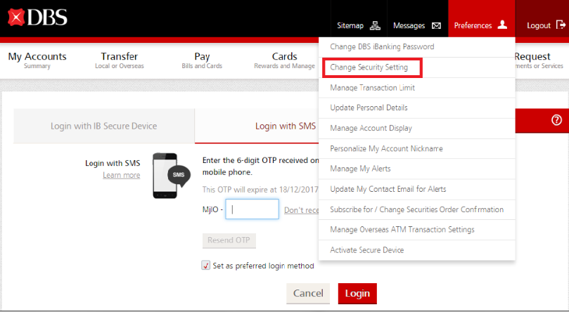Follow the Learn more link
The width and height of the screenshot is (569, 312).
coord(121,175)
